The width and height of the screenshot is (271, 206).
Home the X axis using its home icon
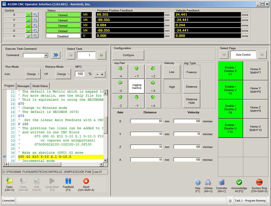click(36, 15)
